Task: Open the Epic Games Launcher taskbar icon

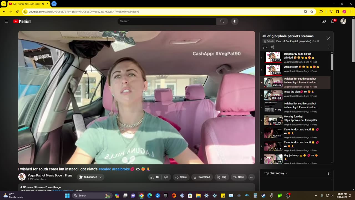Action: 166,196
